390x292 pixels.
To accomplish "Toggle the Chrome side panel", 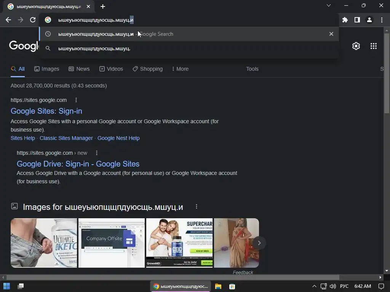I will (357, 20).
